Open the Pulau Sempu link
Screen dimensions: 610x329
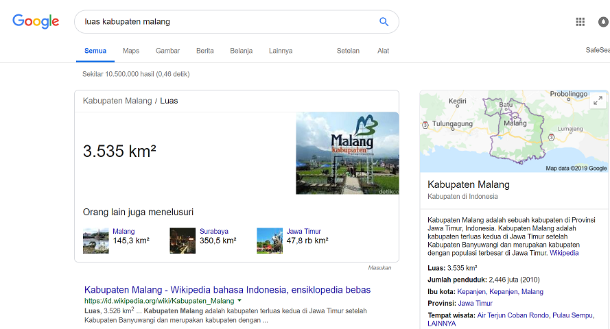[x=573, y=315]
